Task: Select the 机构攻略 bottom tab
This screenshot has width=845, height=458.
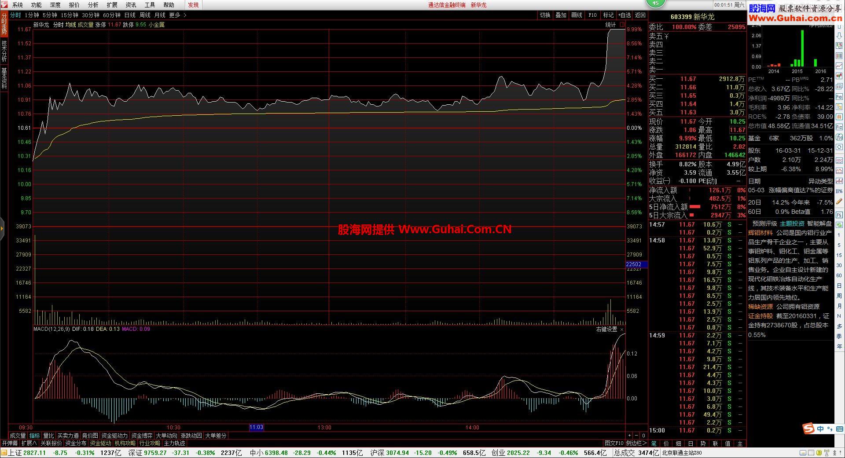Action: 125,443
